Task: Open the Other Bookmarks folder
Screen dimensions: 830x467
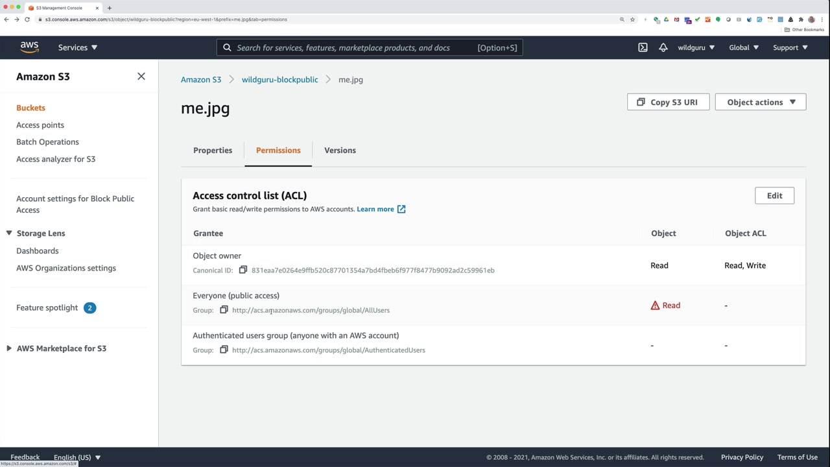Action: click(804, 30)
